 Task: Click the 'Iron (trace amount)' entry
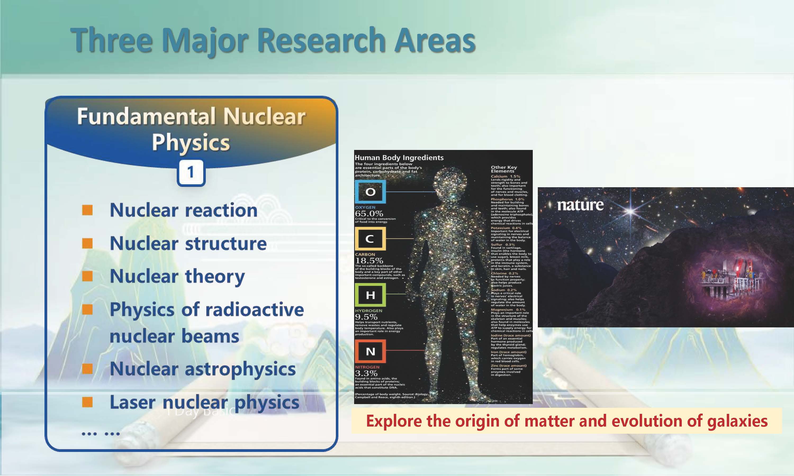pos(508,352)
